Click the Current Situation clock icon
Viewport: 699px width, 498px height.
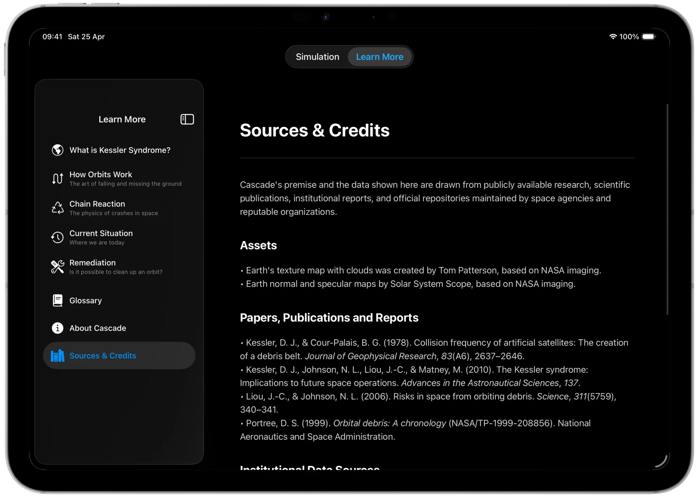[x=58, y=237]
